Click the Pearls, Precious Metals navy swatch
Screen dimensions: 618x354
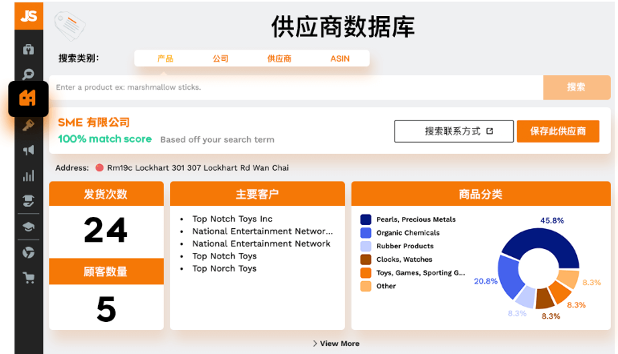(x=366, y=219)
